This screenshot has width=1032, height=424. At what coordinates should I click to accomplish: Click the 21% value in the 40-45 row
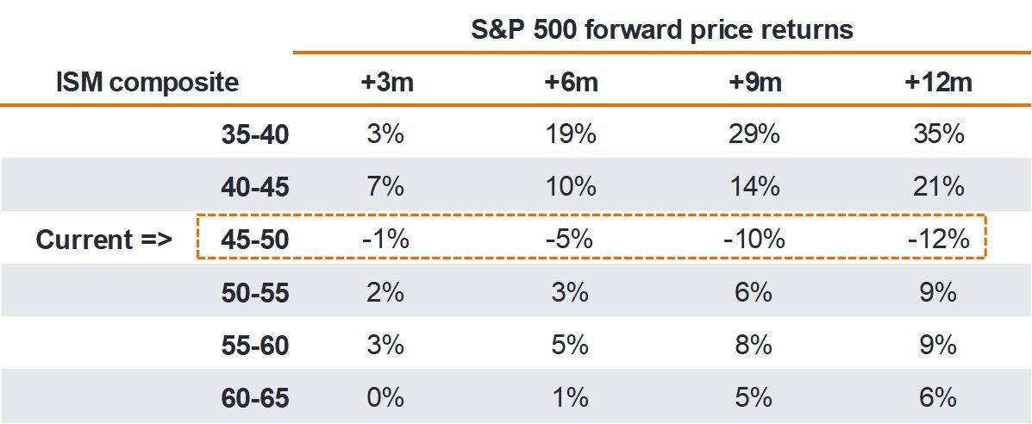[938, 188]
